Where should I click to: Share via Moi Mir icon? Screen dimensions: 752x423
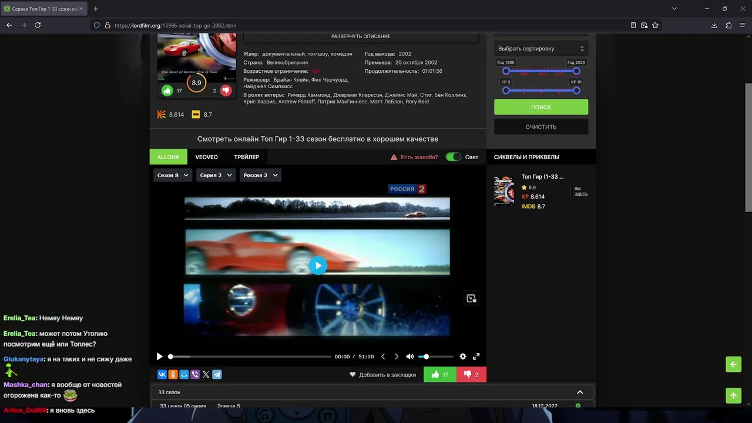tap(184, 374)
